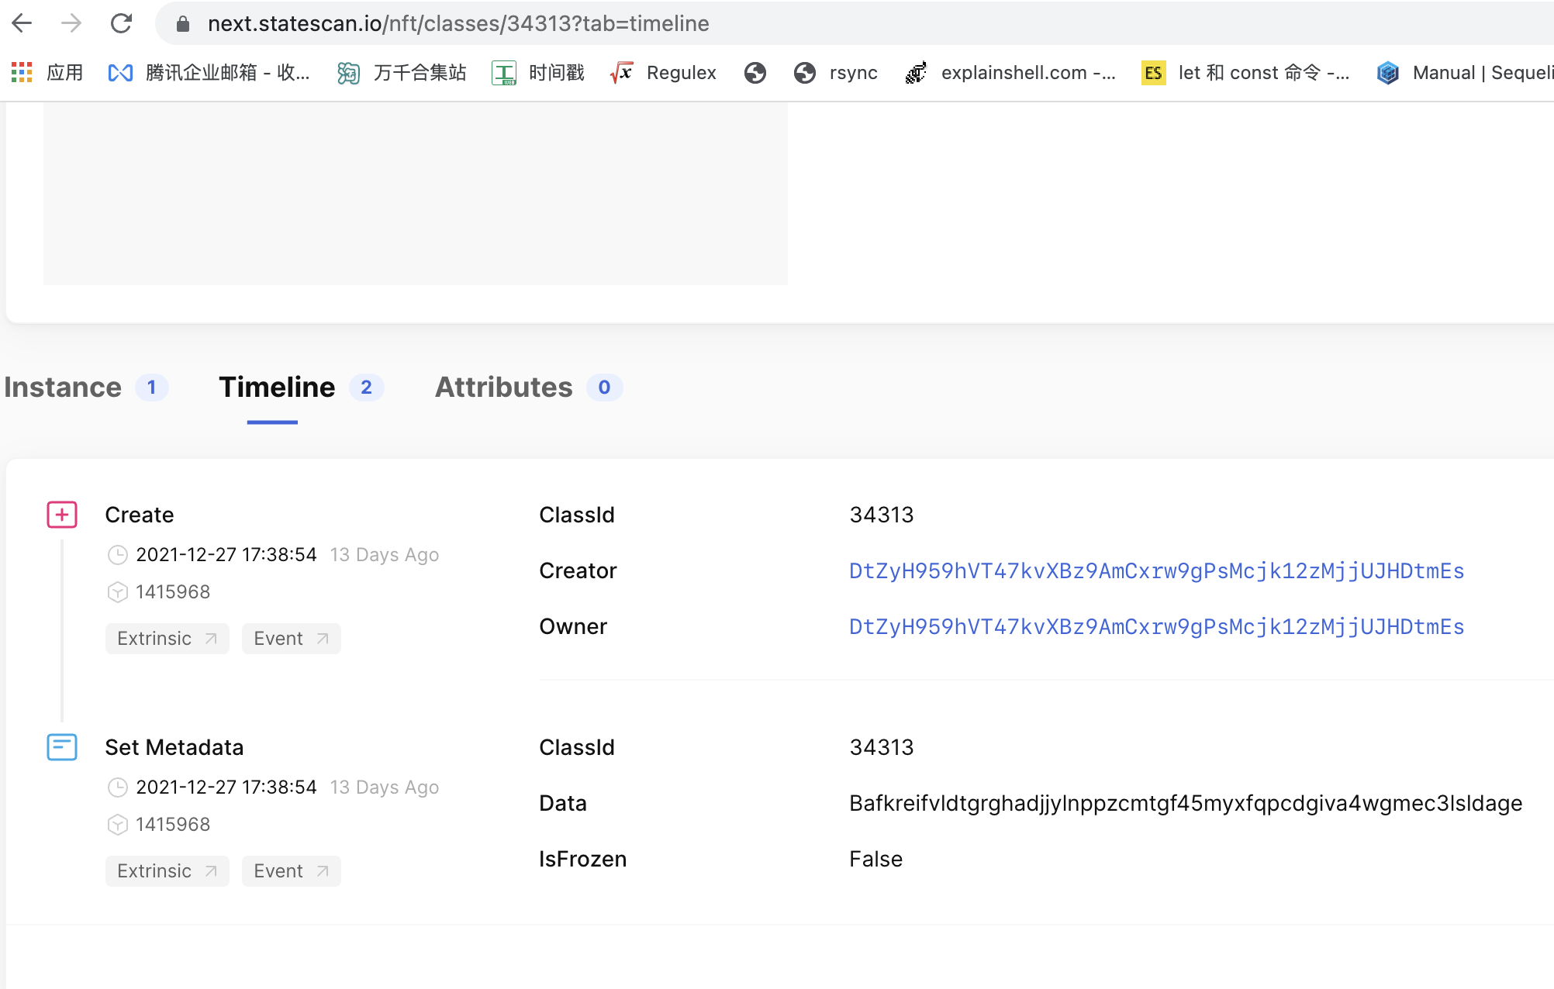Click the block icon next to 1415968
1554x989 pixels.
click(x=117, y=591)
